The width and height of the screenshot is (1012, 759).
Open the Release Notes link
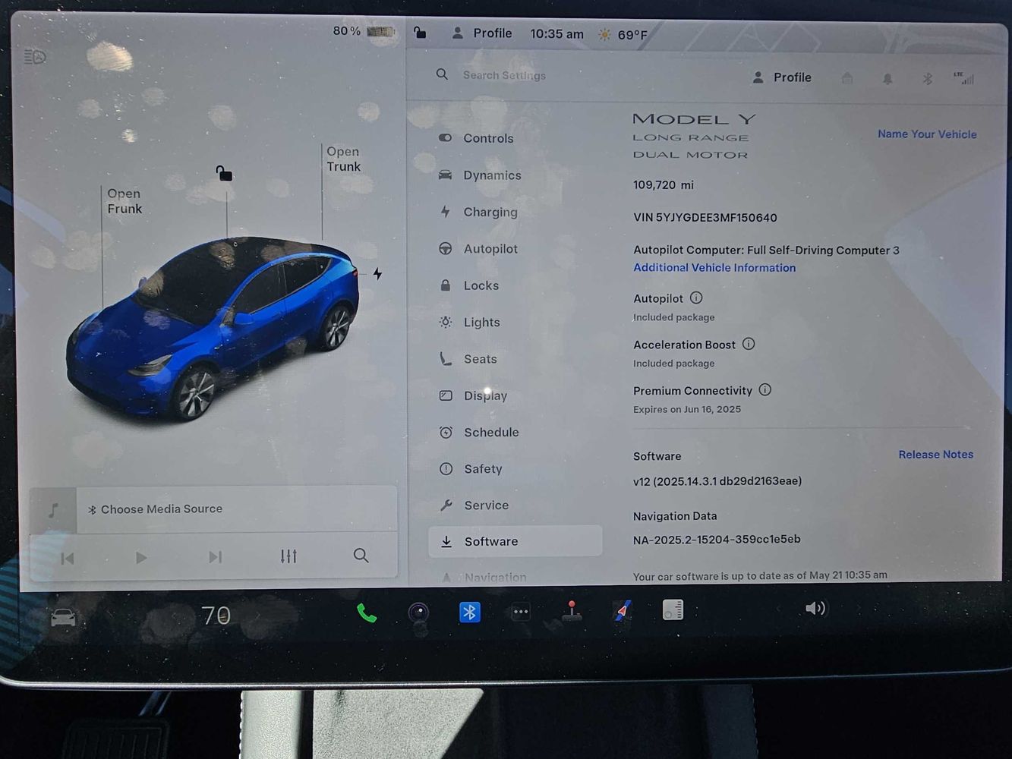935,455
